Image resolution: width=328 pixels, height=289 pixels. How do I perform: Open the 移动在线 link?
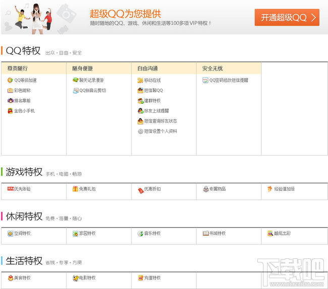[x=152, y=81]
